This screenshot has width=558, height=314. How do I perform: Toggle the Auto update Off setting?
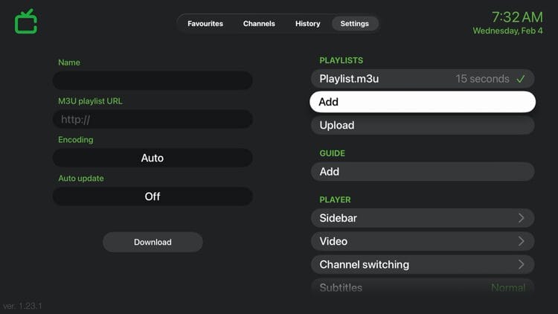click(153, 196)
